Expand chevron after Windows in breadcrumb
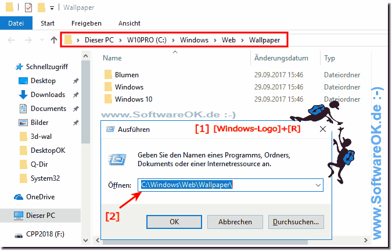The width and height of the screenshot is (392, 251). point(215,40)
